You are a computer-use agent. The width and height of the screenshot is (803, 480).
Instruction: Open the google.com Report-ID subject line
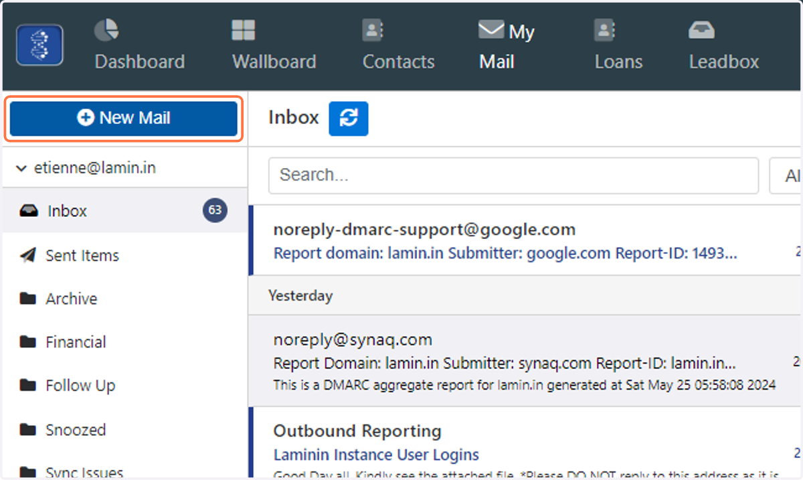point(505,254)
